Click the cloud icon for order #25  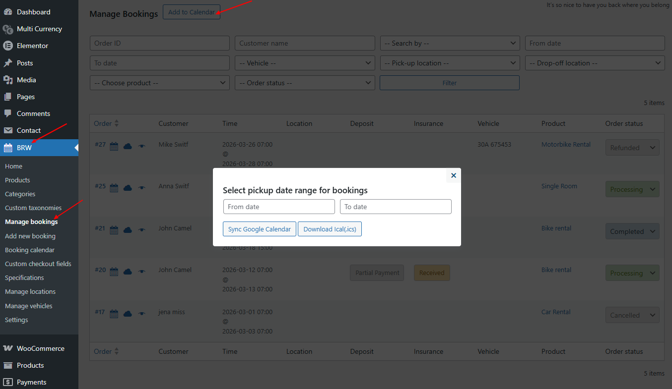(x=128, y=188)
